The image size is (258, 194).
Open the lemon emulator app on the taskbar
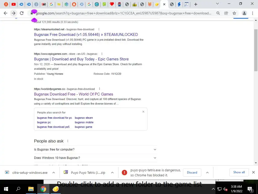point(56,189)
